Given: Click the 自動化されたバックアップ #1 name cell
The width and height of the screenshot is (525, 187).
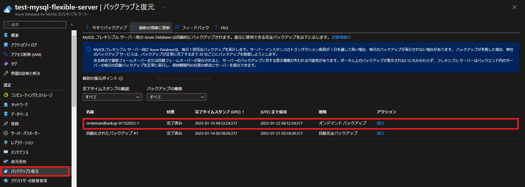Looking at the screenshot, I should click(112, 133).
